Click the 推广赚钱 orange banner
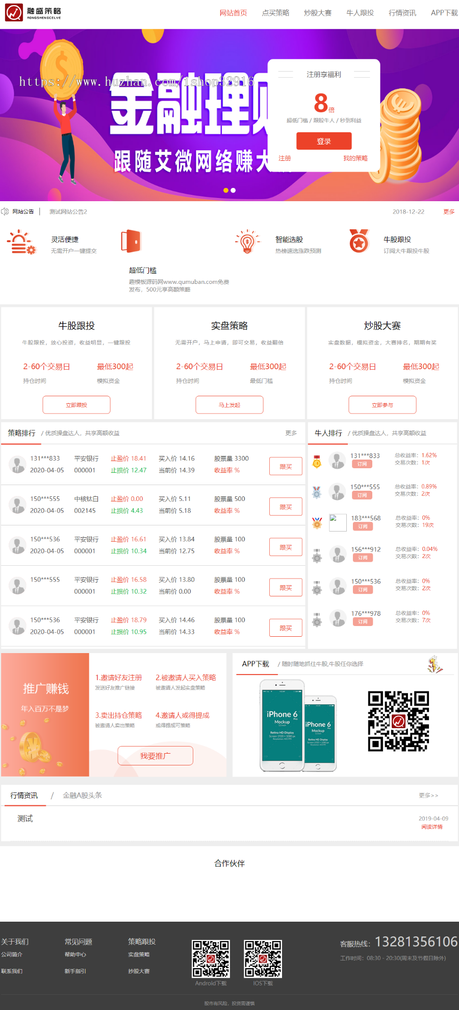Screen dimensions: 459x1010 click(45, 715)
